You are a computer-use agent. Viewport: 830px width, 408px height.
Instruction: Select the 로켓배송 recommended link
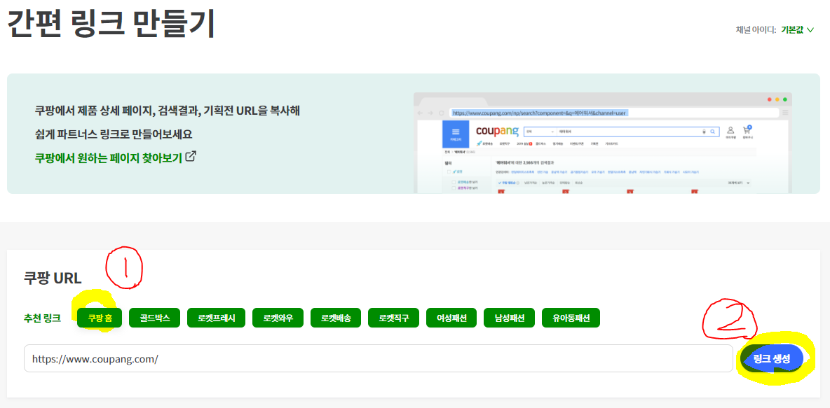click(336, 318)
